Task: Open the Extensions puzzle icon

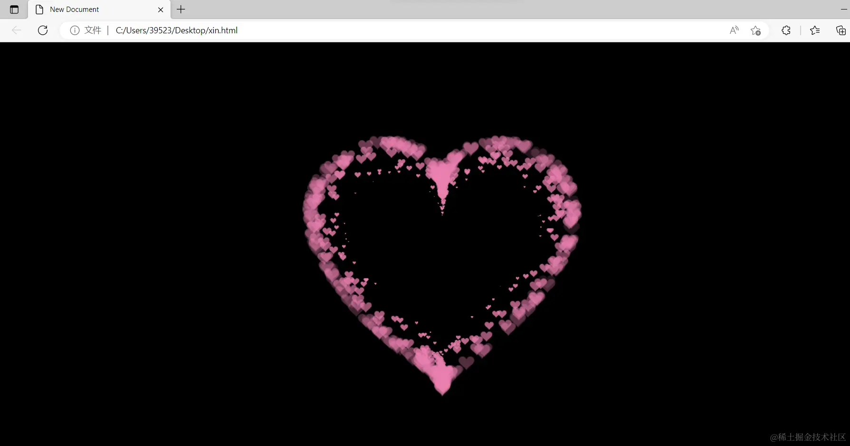Action: 786,30
